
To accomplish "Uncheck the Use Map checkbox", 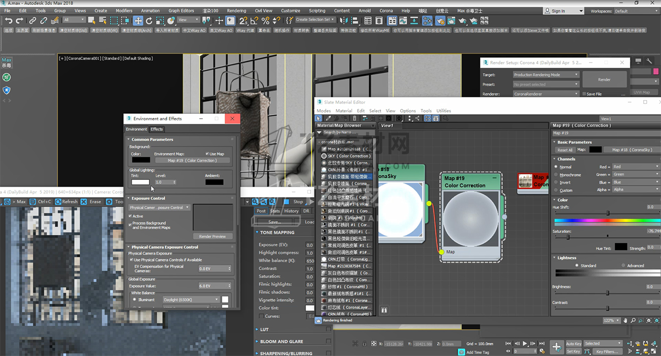I will click(x=207, y=154).
